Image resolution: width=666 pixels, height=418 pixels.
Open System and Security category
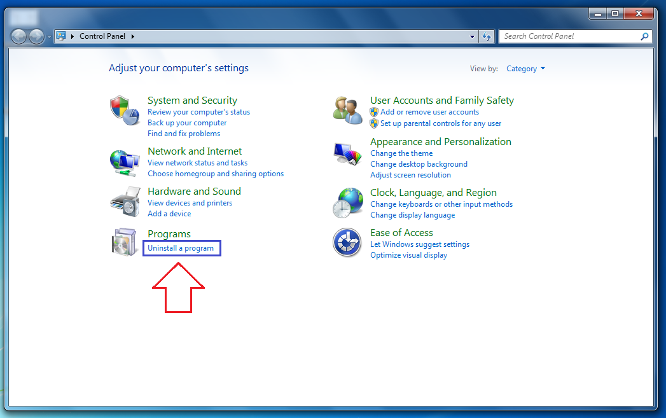coord(192,101)
